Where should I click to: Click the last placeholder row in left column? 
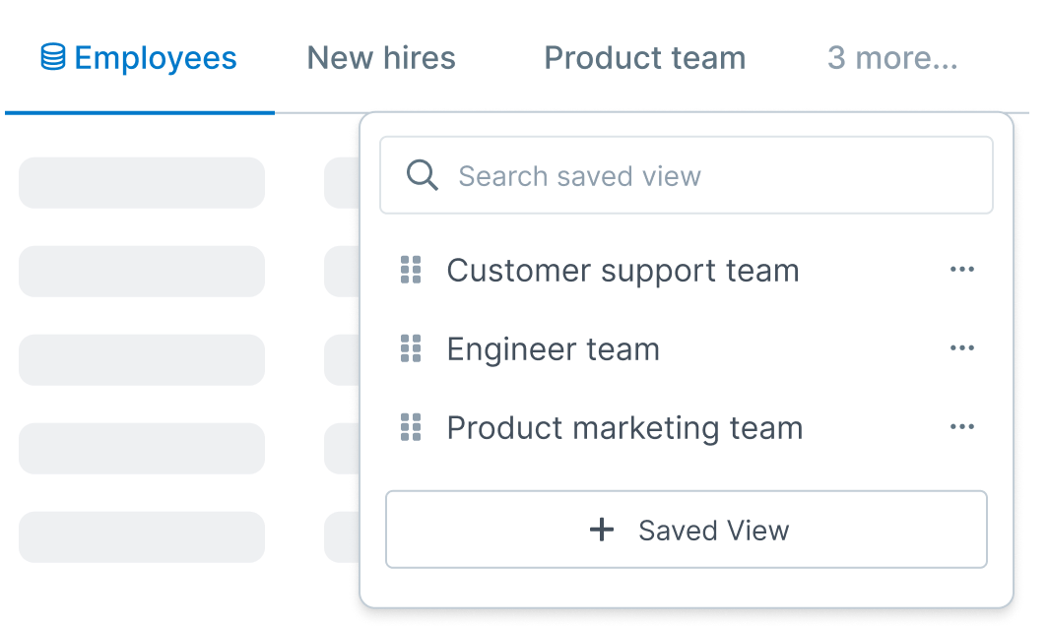(x=142, y=537)
